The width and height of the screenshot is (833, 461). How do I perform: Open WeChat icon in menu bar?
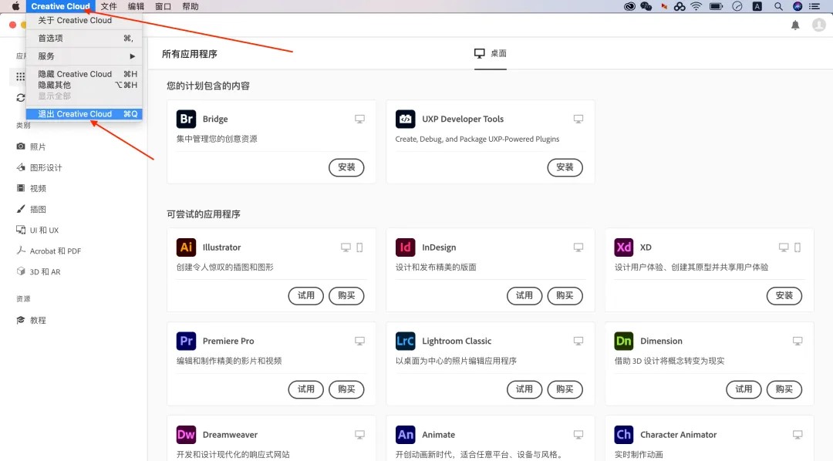click(x=646, y=6)
